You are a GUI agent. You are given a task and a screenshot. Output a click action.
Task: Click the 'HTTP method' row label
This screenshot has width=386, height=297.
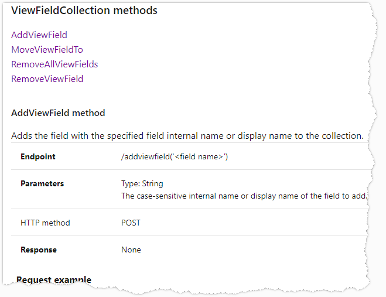tap(45, 223)
